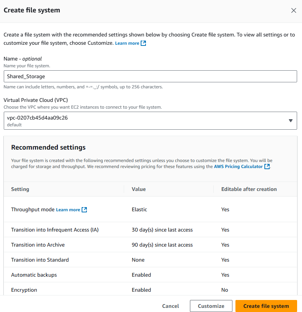The image size is (302, 312).
Task: Click the Value column header
Action: tap(139, 189)
